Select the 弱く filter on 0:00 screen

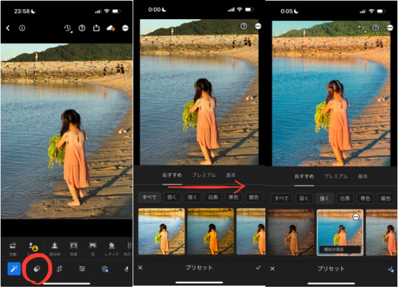coord(172,197)
